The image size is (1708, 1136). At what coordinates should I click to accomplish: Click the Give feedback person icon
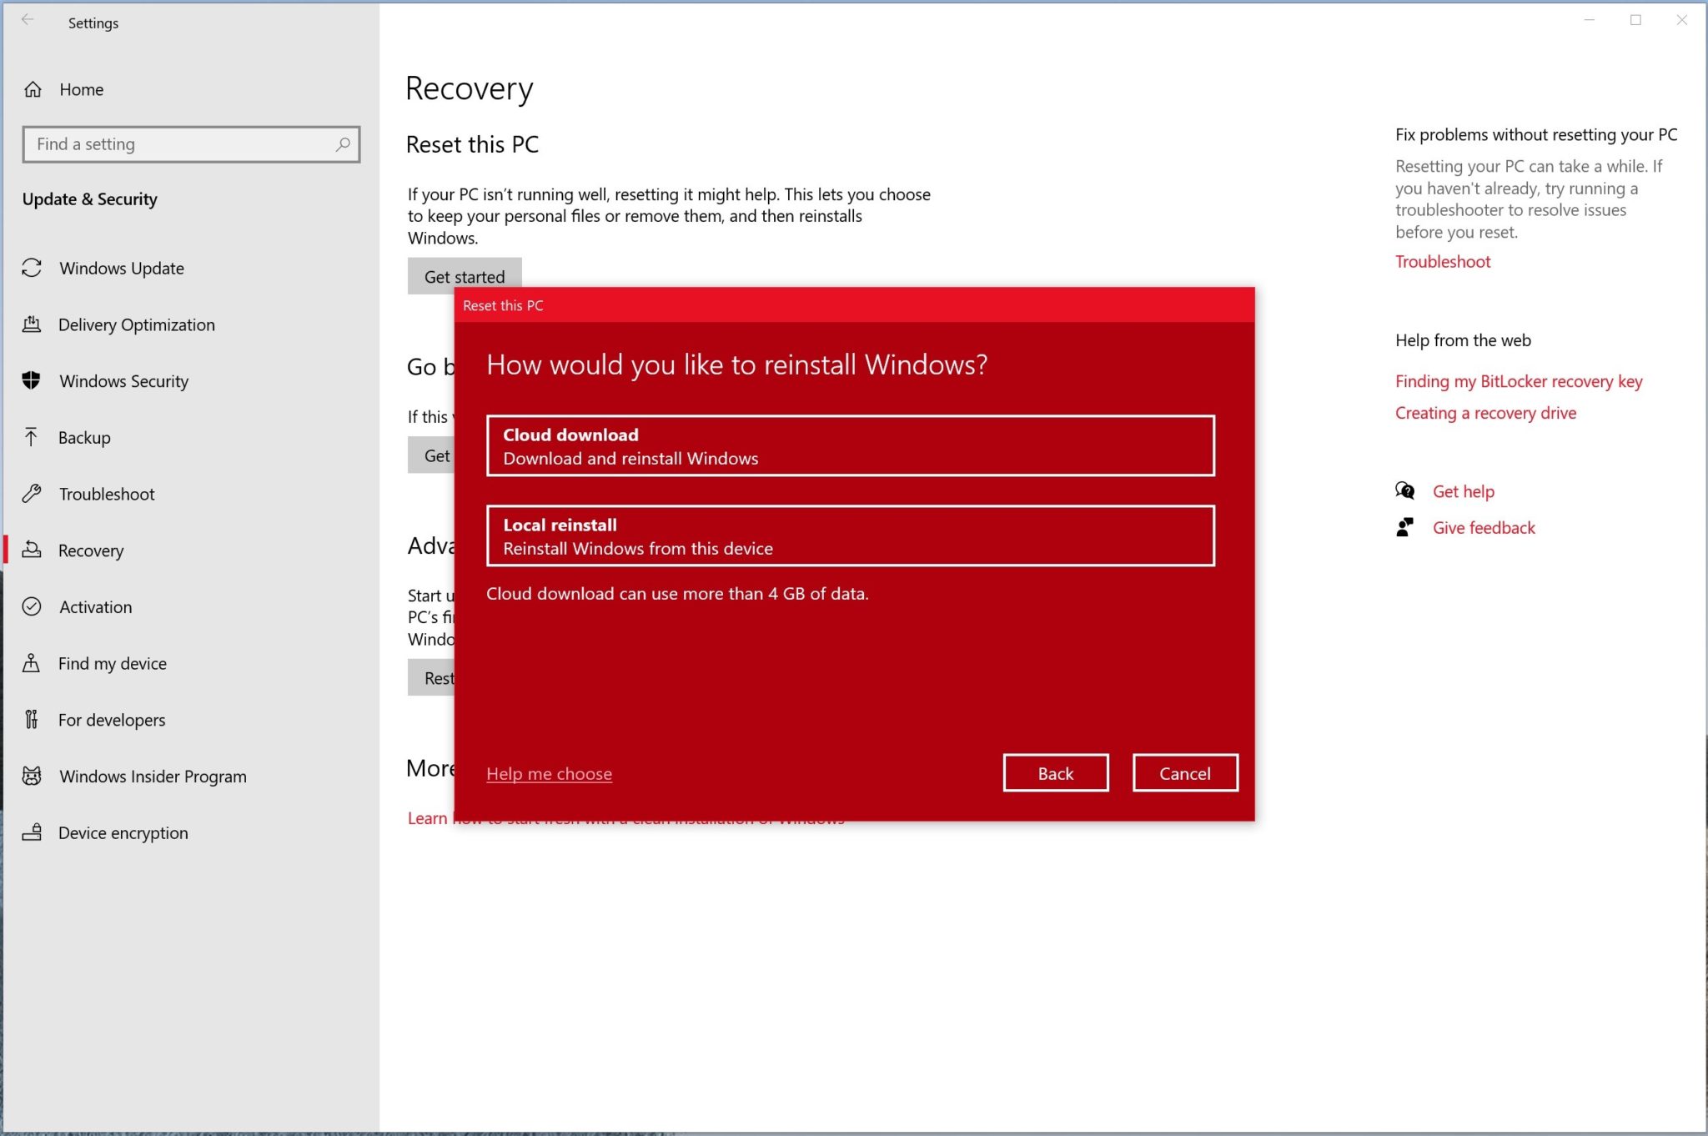(1405, 527)
